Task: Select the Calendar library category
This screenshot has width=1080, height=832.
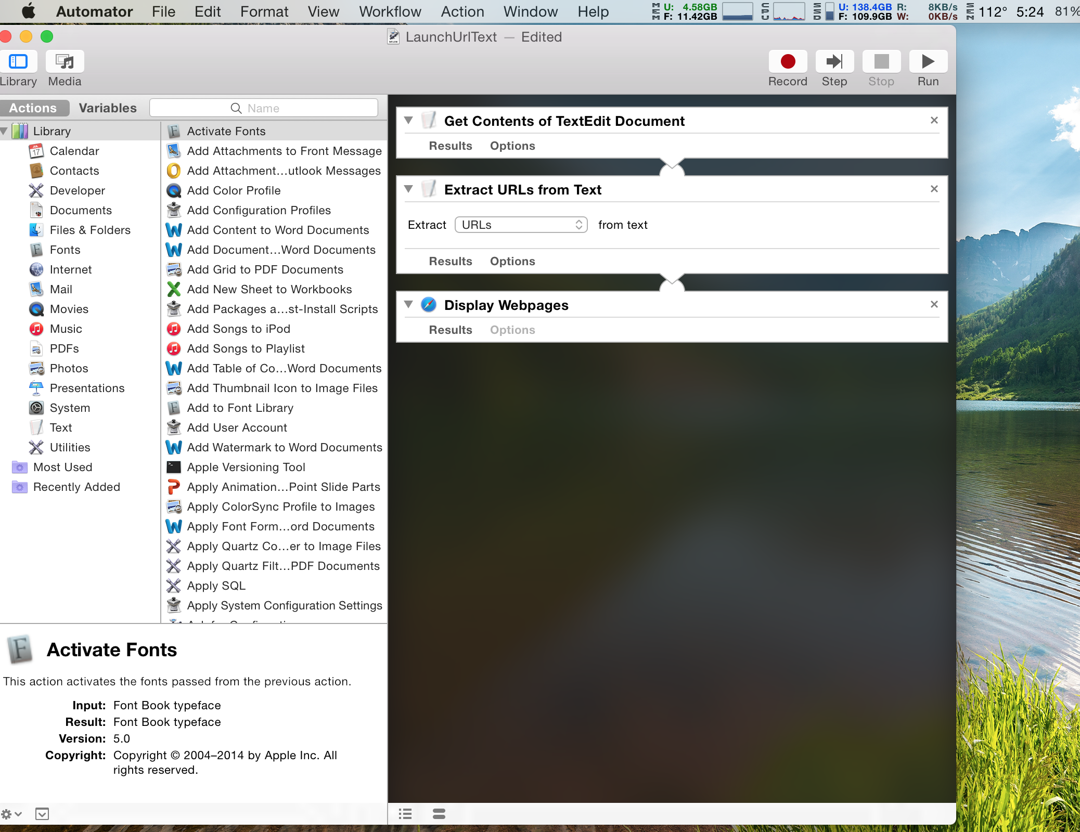Action: pos(74,151)
